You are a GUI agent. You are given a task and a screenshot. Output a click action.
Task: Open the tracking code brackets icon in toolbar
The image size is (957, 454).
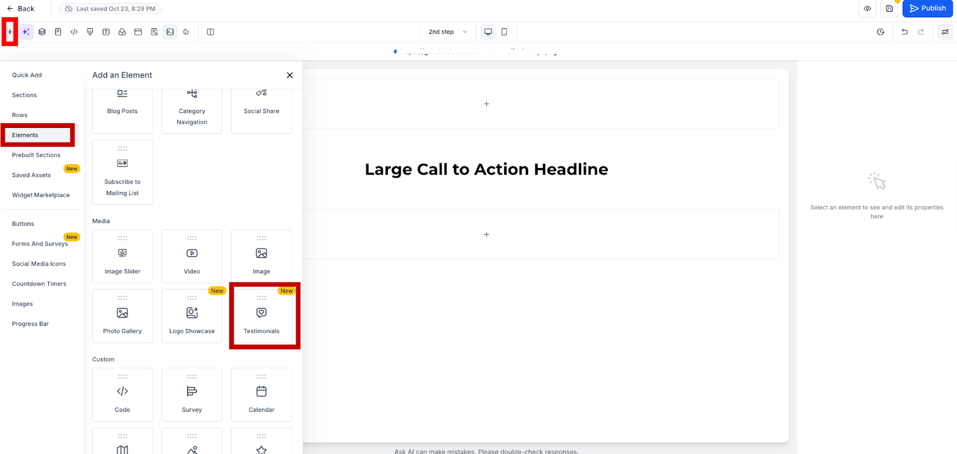pyautogui.click(x=74, y=32)
